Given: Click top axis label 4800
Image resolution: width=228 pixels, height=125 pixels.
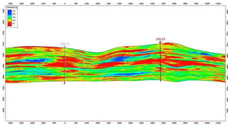Looking at the screenshot, I should click(131, 3).
